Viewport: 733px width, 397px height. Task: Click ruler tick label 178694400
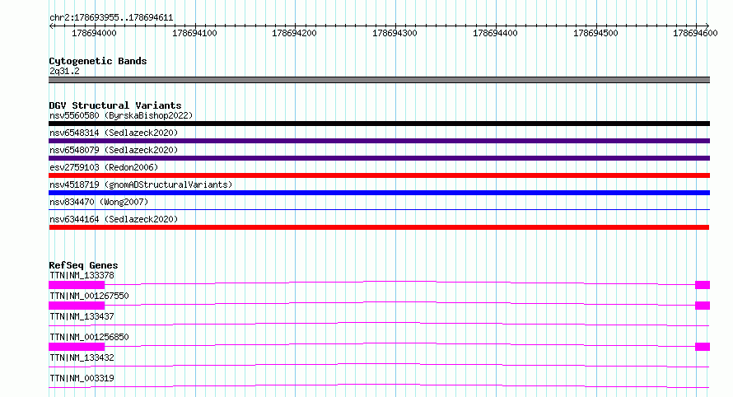tap(495, 33)
